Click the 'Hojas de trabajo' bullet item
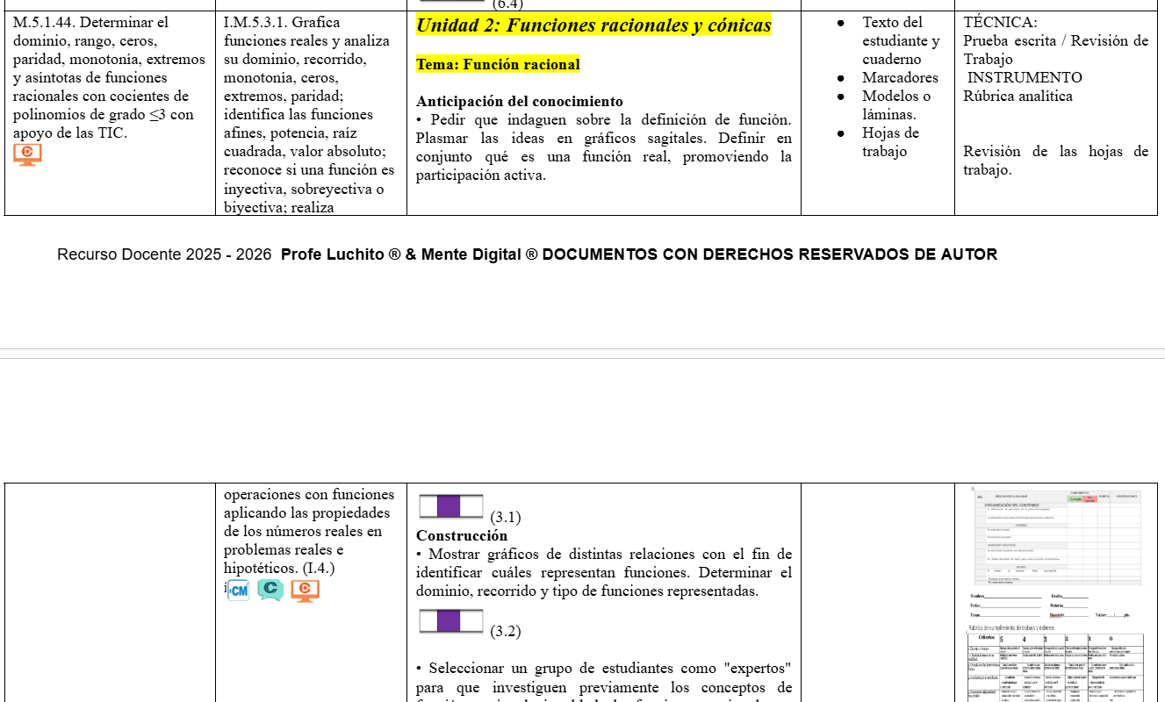Image resolution: width=1165 pixels, height=702 pixels. pyautogui.click(x=890, y=142)
